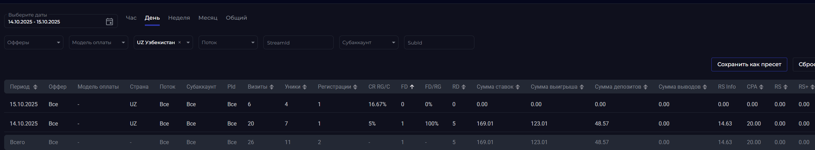Image resolution: width=815 pixels, height=150 pixels.
Task: Sort by Уники column sort icon
Action: [305, 87]
